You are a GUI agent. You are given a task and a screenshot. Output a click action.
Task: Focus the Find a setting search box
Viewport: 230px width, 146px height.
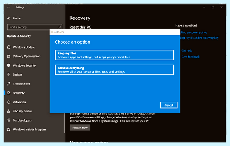pos(34,27)
